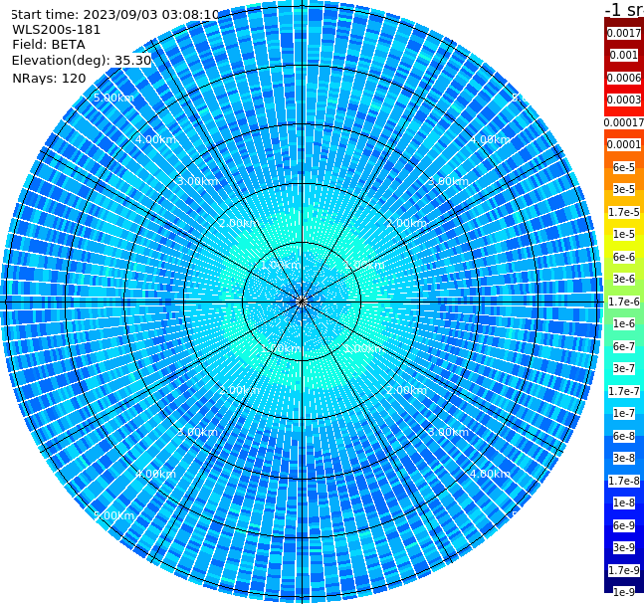644x604 pixels.
Task: Click the 3.00km label in lower-right quadrant
Action: pos(448,432)
